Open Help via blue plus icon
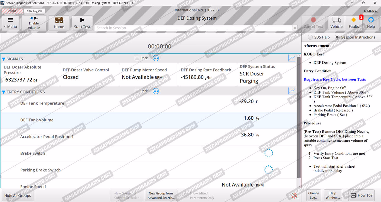The width and height of the screenshot is (381, 202). (371, 23)
